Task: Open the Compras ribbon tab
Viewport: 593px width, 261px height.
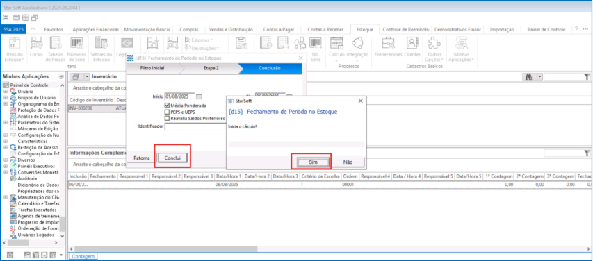Action: 189,29
